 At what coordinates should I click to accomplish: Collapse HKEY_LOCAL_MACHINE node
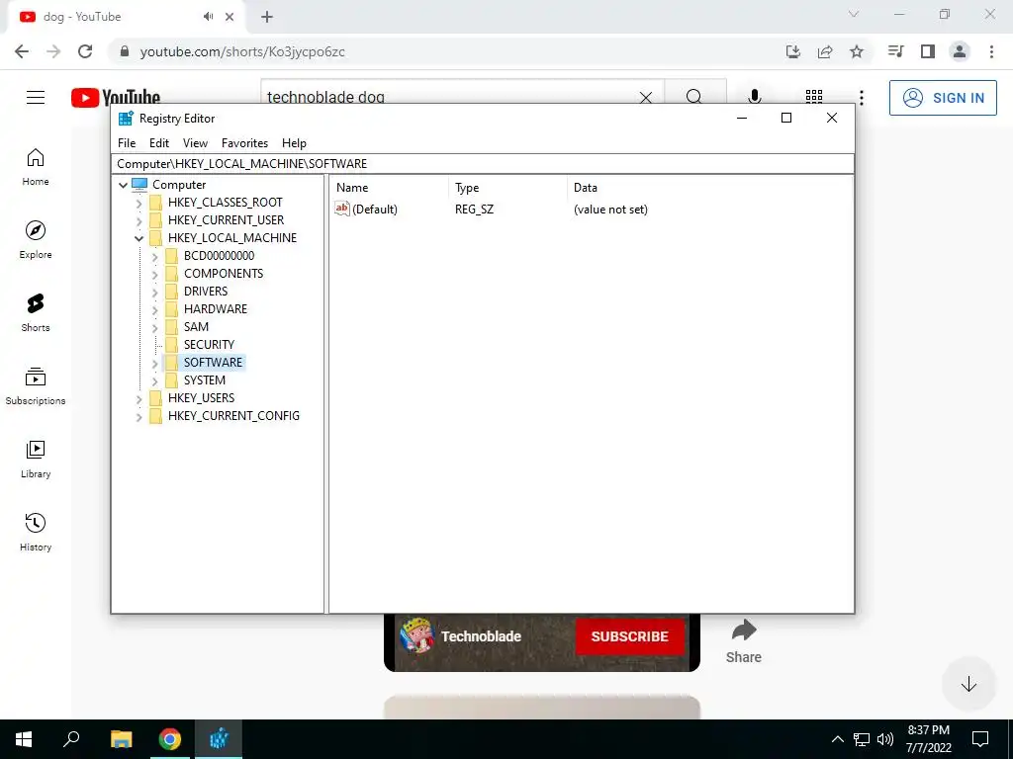(138, 238)
